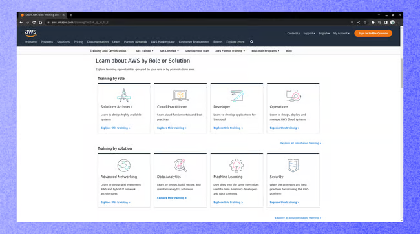Open the Blog link

289,51
